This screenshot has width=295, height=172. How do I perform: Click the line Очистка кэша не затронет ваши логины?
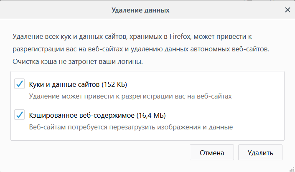tap(78, 62)
